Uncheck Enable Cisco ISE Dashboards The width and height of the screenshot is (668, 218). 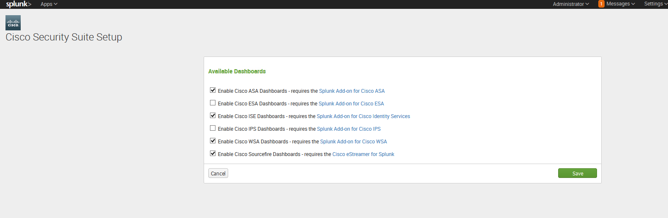click(213, 116)
